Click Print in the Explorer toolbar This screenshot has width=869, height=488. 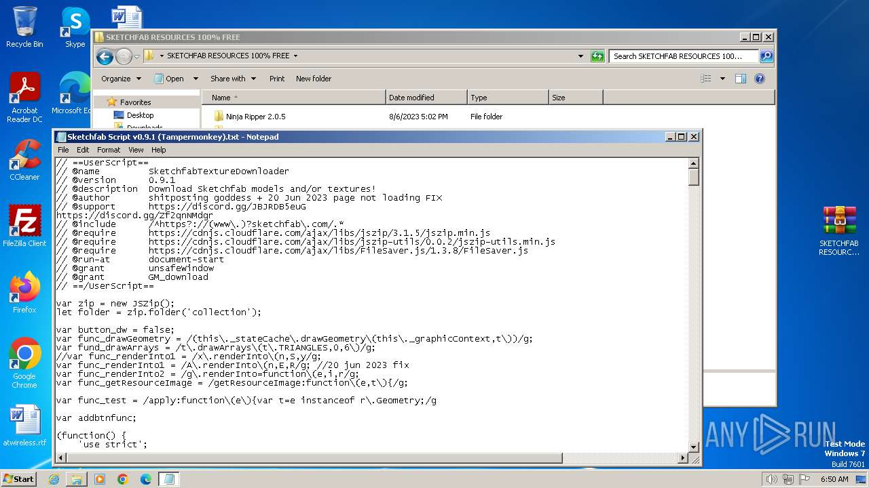point(277,79)
